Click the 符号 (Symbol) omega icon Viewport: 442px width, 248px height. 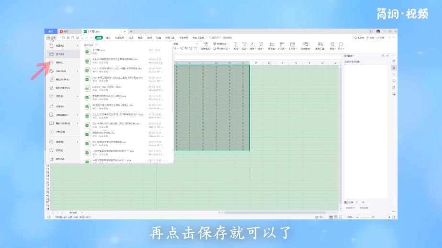coord(341,44)
